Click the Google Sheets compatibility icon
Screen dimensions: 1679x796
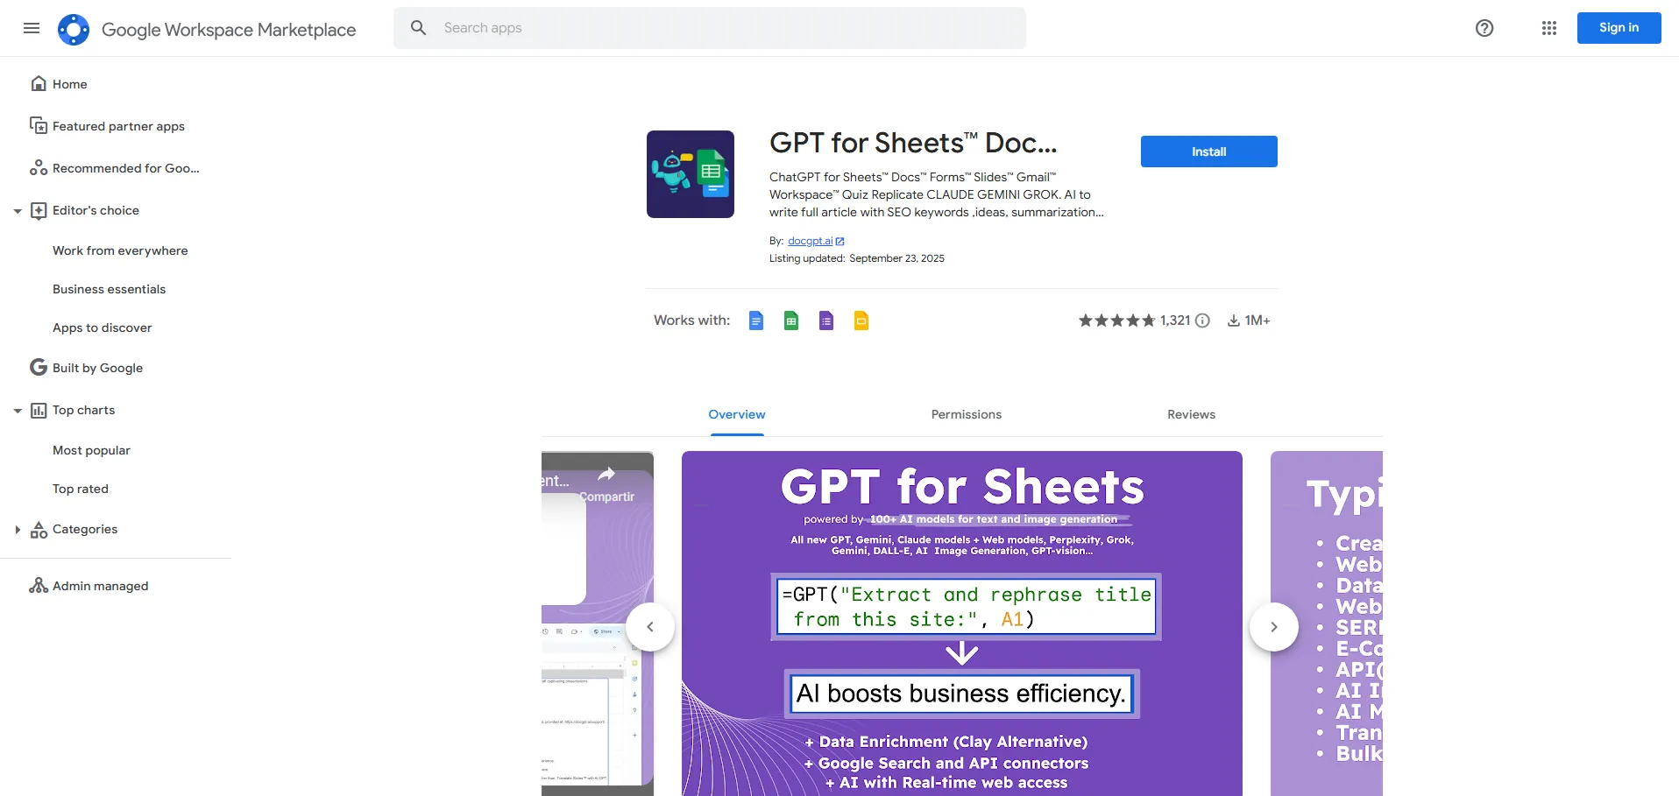[790, 321]
